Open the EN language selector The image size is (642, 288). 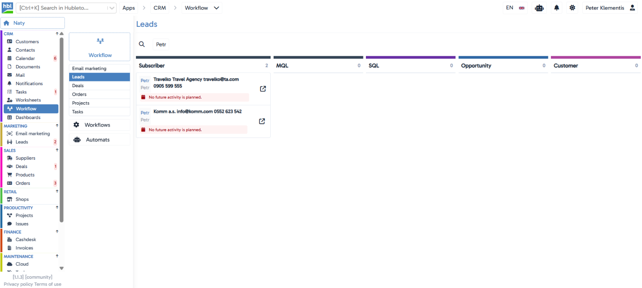click(x=515, y=8)
